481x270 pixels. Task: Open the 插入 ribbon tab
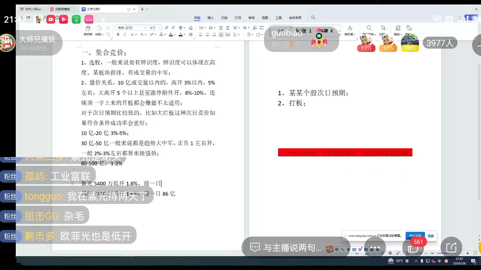tap(210, 18)
